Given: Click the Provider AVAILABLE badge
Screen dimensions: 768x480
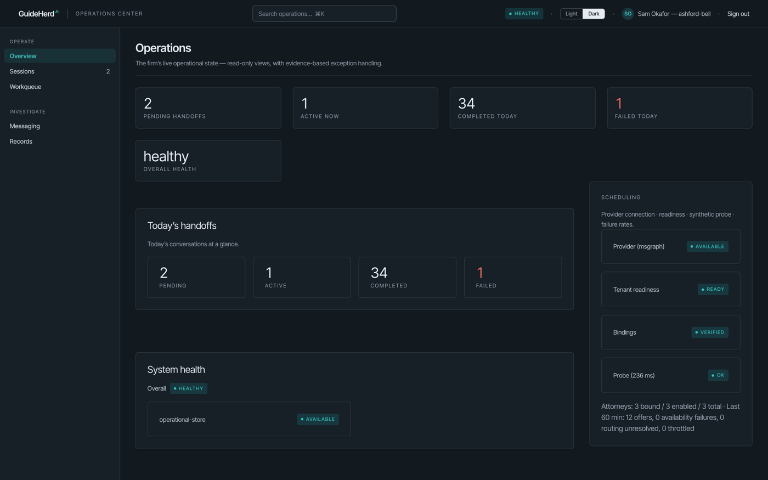Looking at the screenshot, I should click(708, 246).
